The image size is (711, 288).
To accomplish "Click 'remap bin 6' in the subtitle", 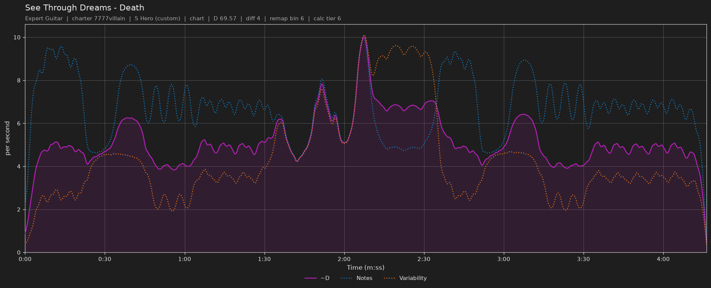I will coord(287,19).
